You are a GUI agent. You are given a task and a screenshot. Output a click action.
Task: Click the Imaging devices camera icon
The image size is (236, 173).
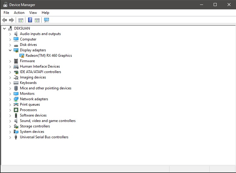click(x=16, y=78)
